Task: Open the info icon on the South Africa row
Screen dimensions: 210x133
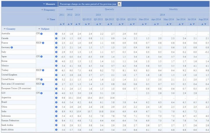Action: point(56,130)
